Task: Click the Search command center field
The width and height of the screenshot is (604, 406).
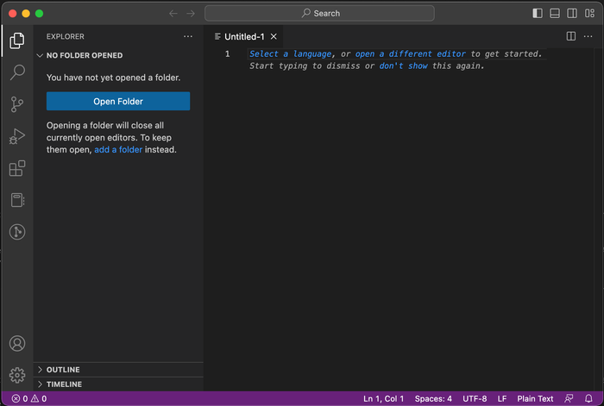Action: (x=319, y=13)
